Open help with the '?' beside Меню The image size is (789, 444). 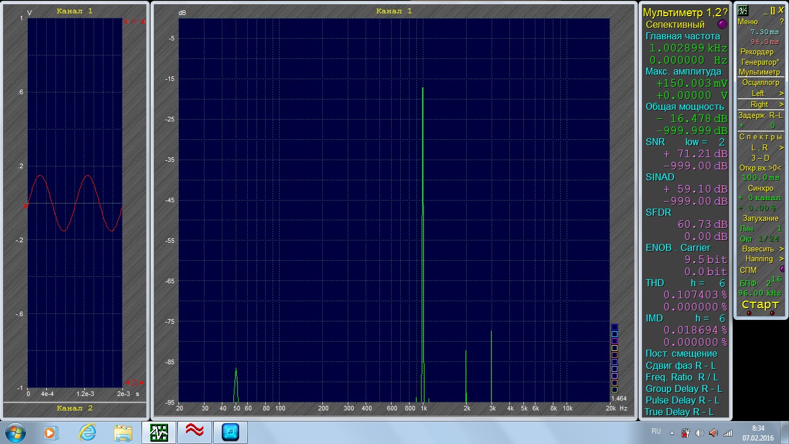(x=781, y=21)
